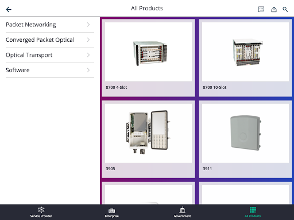Viewport: 294px width, 220px height.
Task: Select the Government building icon
Action: pyautogui.click(x=182, y=210)
